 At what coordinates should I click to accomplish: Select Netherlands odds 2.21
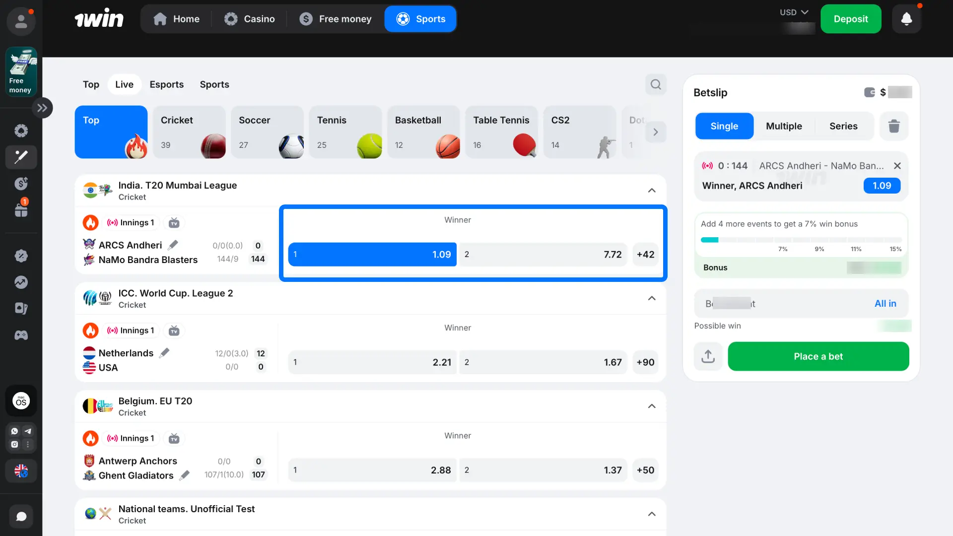point(372,362)
